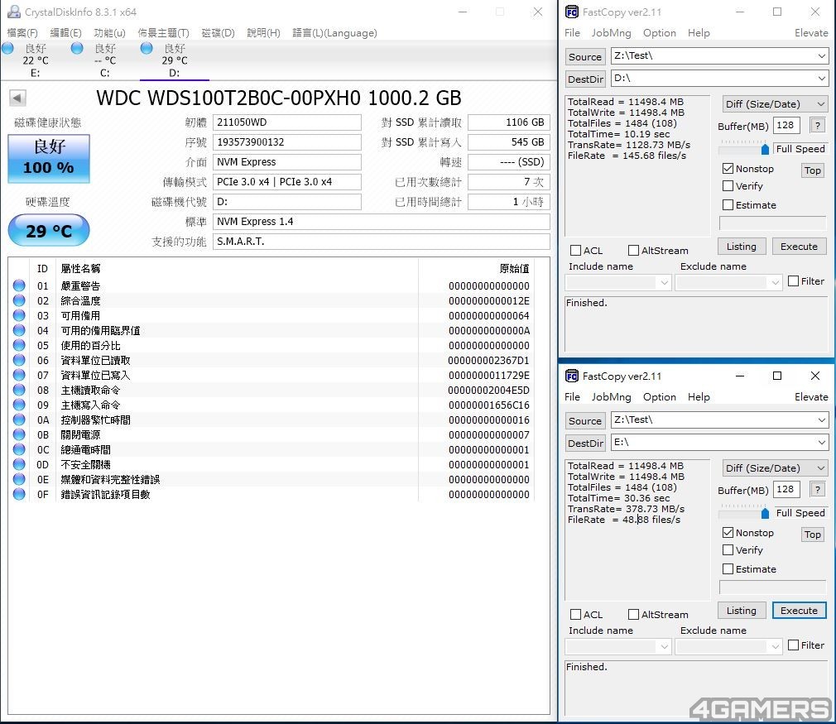The width and height of the screenshot is (836, 724).
Task: Click the status orb for attribute 08 主機讀取命令
Action: pos(19,390)
